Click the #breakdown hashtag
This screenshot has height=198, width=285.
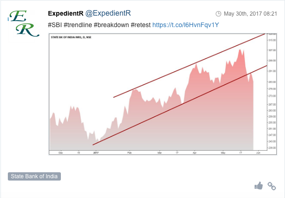click(111, 25)
